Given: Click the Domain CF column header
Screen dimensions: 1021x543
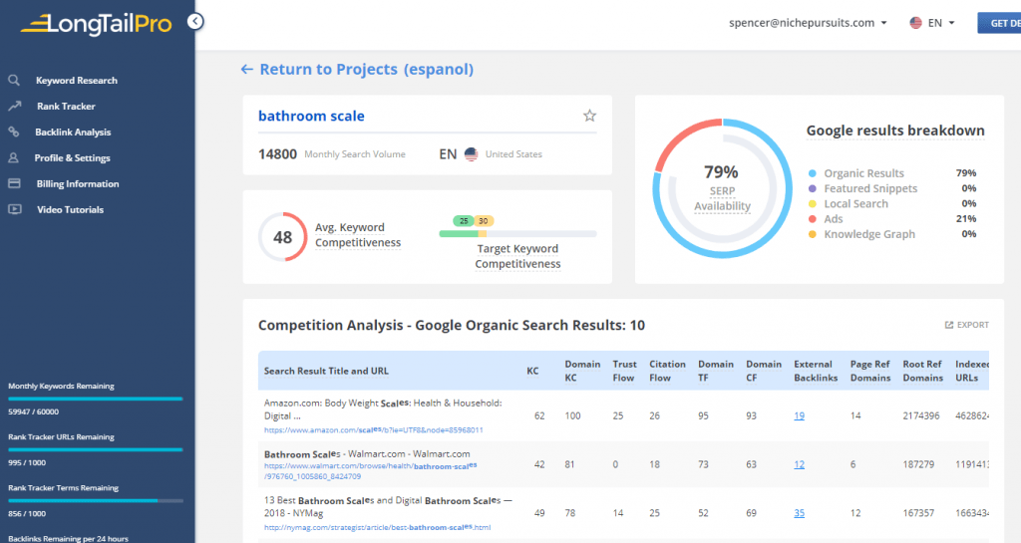Looking at the screenshot, I should (764, 371).
